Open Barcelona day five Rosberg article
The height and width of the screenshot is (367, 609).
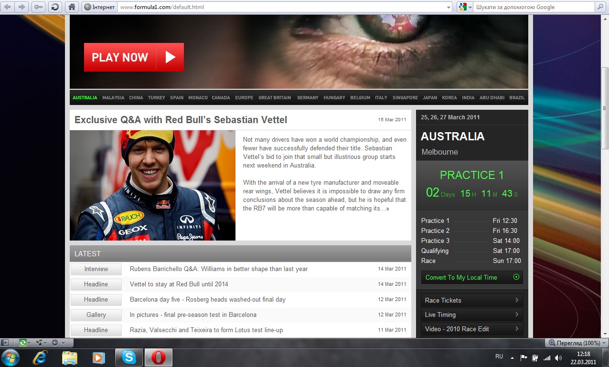[x=208, y=300]
